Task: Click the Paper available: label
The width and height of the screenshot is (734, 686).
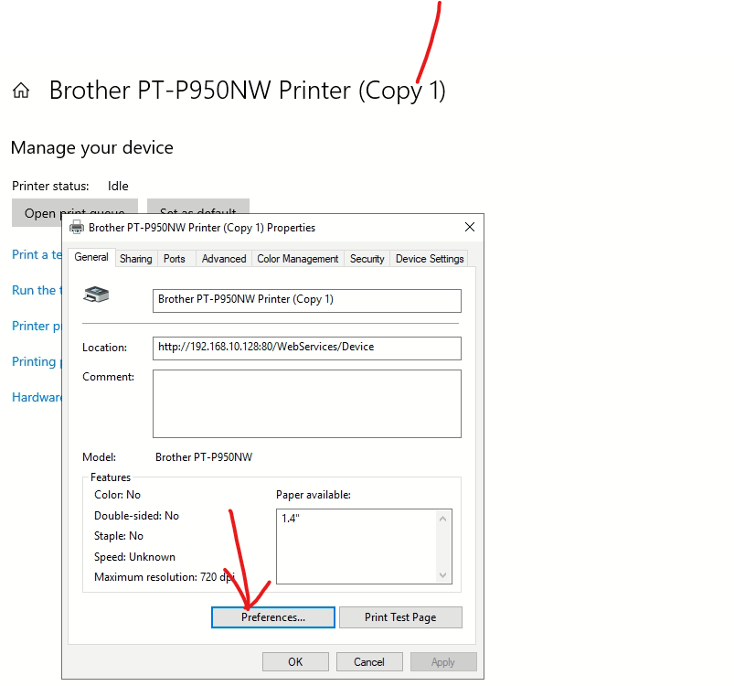Action: point(314,495)
